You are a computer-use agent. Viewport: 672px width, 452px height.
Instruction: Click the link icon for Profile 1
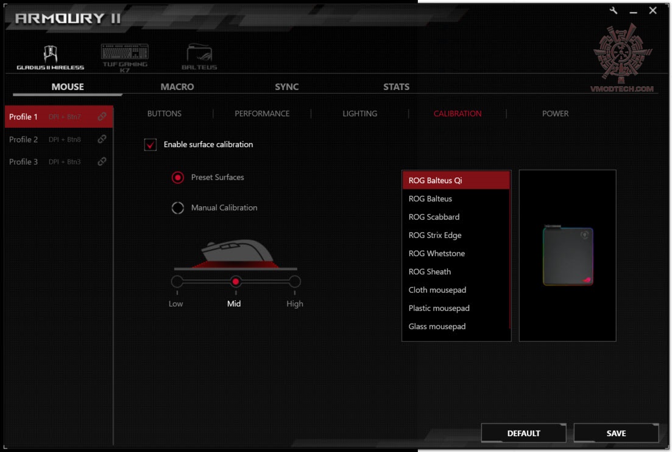[102, 116]
